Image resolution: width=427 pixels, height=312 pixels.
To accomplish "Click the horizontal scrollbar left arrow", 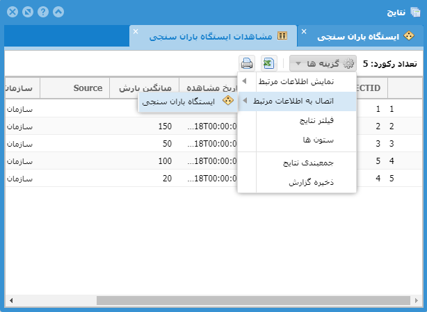I will [x=11, y=301].
